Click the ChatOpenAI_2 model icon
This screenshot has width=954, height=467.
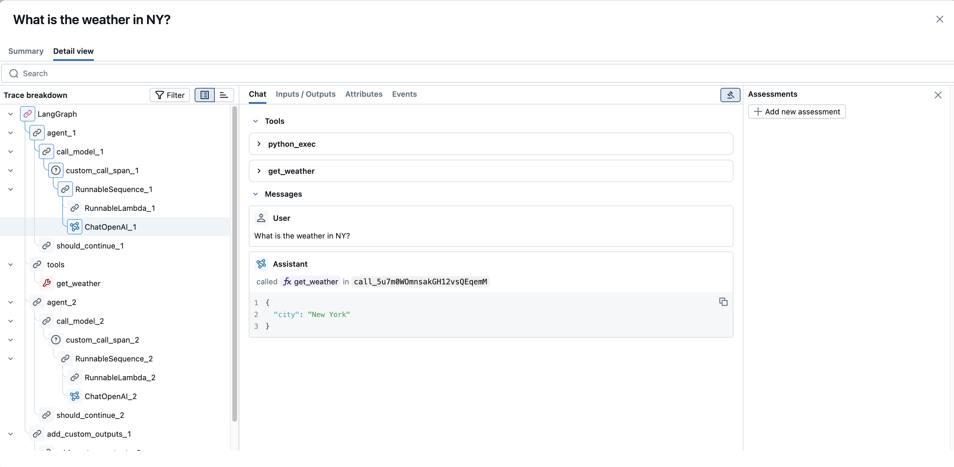pyautogui.click(x=75, y=396)
